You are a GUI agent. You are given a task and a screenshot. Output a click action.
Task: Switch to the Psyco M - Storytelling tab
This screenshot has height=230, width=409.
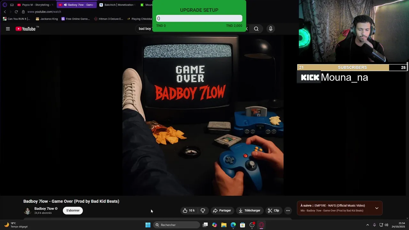pos(35,5)
